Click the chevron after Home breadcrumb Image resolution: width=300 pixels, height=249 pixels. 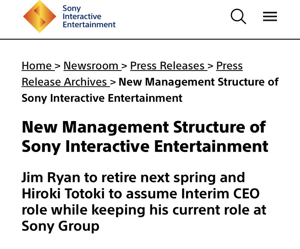point(58,66)
